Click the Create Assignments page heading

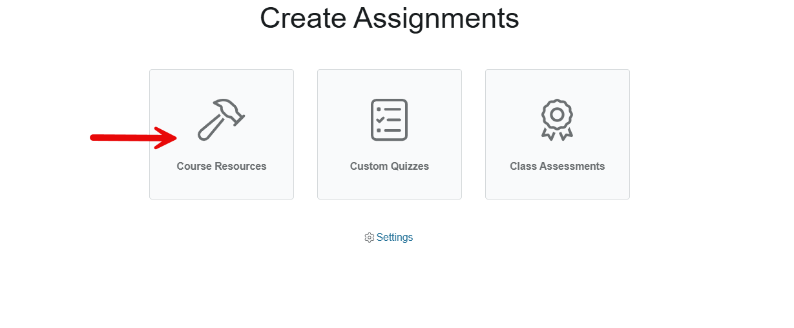coord(390,18)
